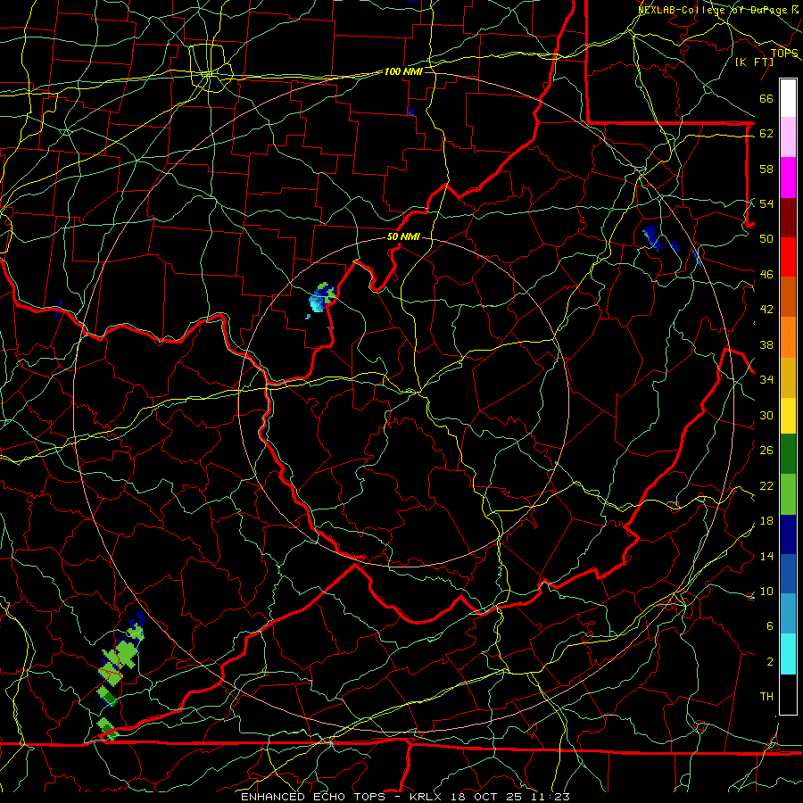Select the yellow legend swatch near 30
803x803 pixels.
click(x=788, y=416)
